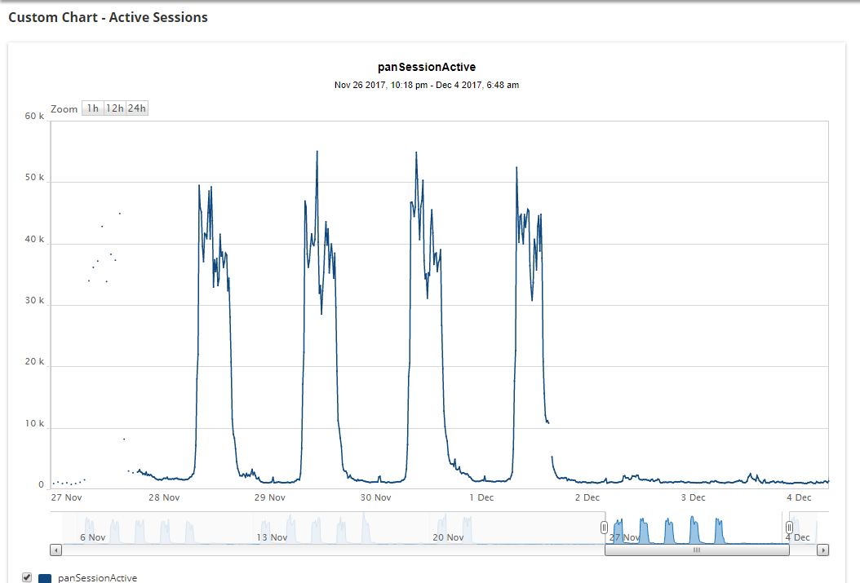Click the date range subtitle text
This screenshot has height=583, width=860.
click(x=427, y=85)
